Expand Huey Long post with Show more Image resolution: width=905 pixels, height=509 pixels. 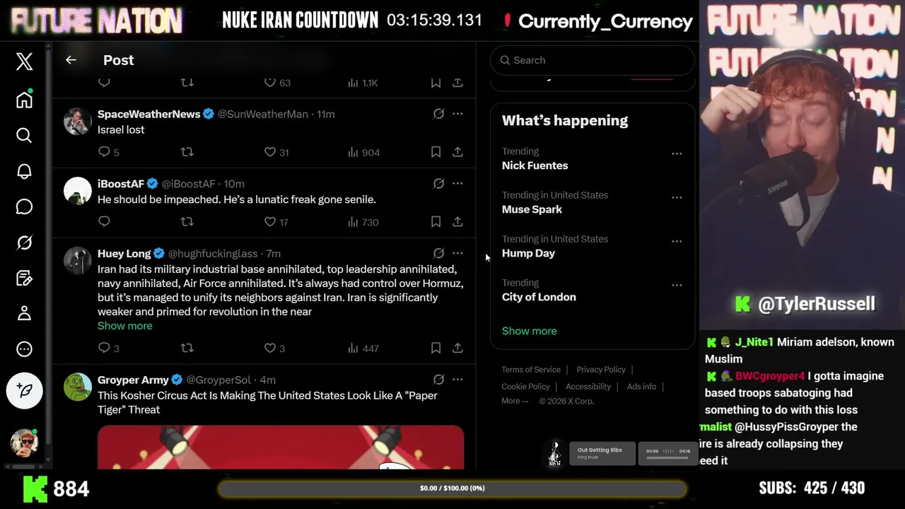point(124,326)
